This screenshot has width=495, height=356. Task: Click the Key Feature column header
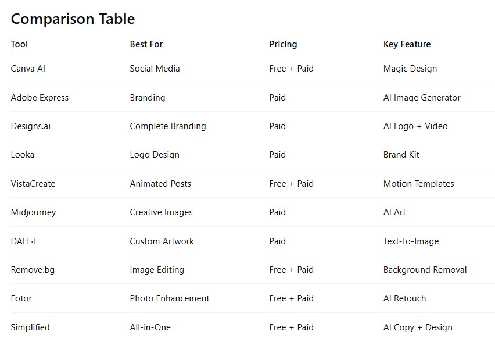click(407, 44)
